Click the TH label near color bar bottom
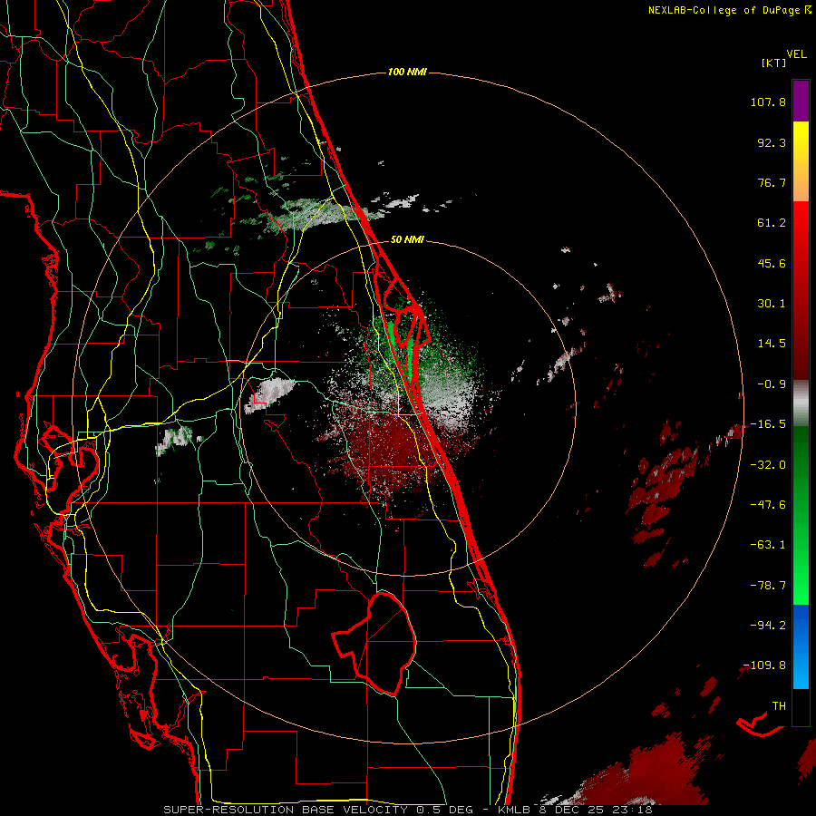This screenshot has height=816, width=816. (x=779, y=706)
